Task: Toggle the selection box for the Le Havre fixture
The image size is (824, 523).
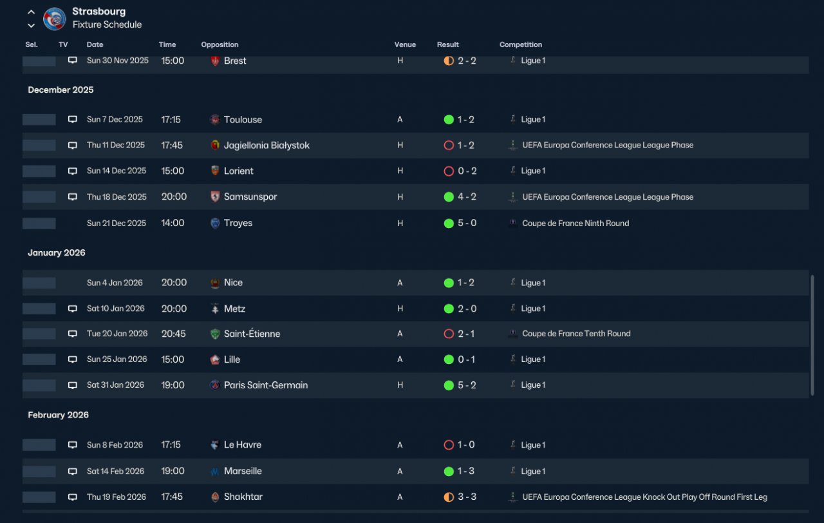Action: (39, 445)
